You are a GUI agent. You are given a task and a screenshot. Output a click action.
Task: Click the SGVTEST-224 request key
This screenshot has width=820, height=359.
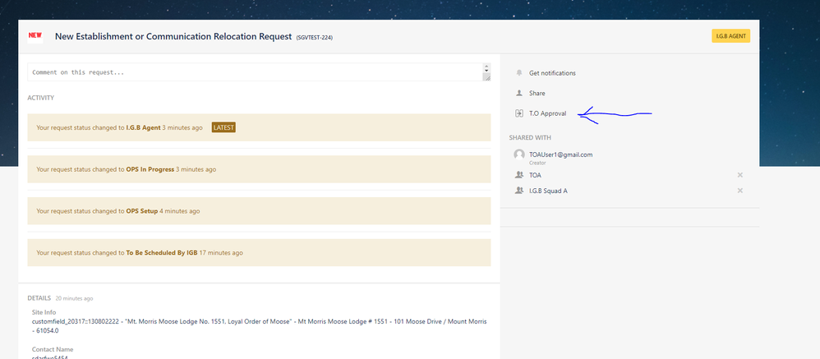tap(315, 38)
